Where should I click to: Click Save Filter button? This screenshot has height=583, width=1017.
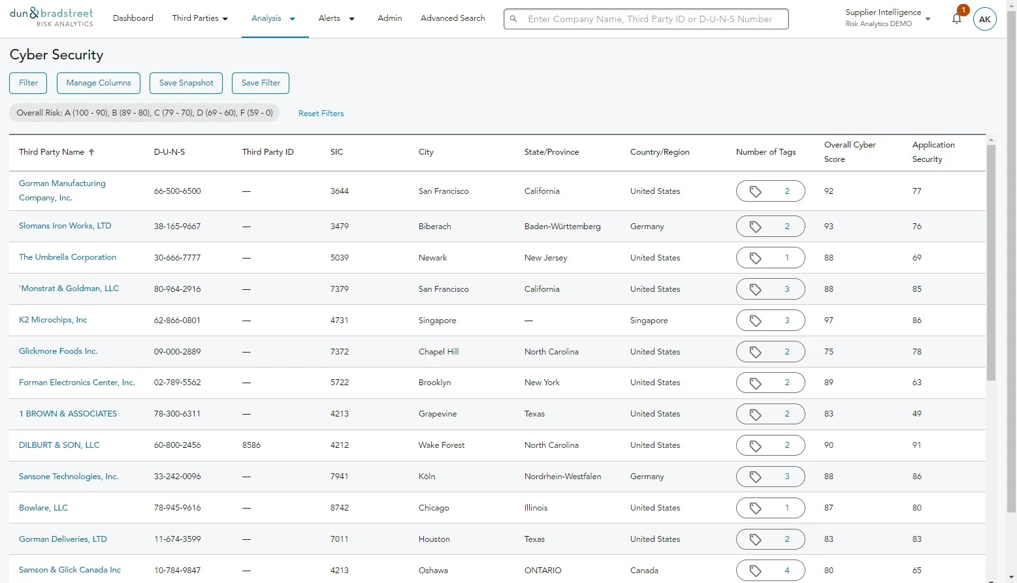pyautogui.click(x=261, y=83)
